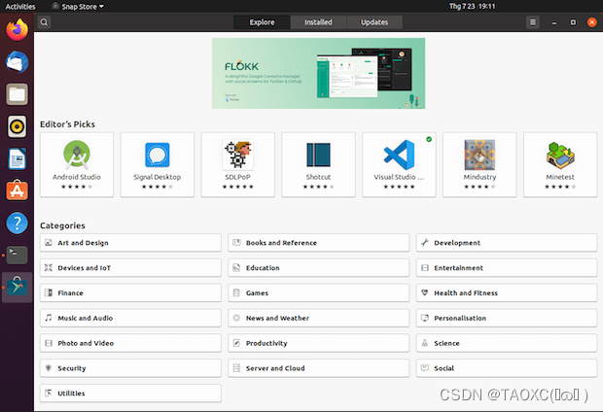Open the Science category

point(507,343)
